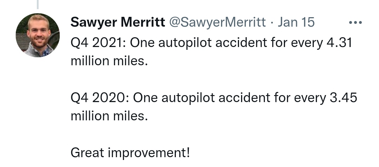Image resolution: width=379 pixels, height=167 pixels.
Task: Click the first 'million miles.' line
Action: [x=109, y=61]
